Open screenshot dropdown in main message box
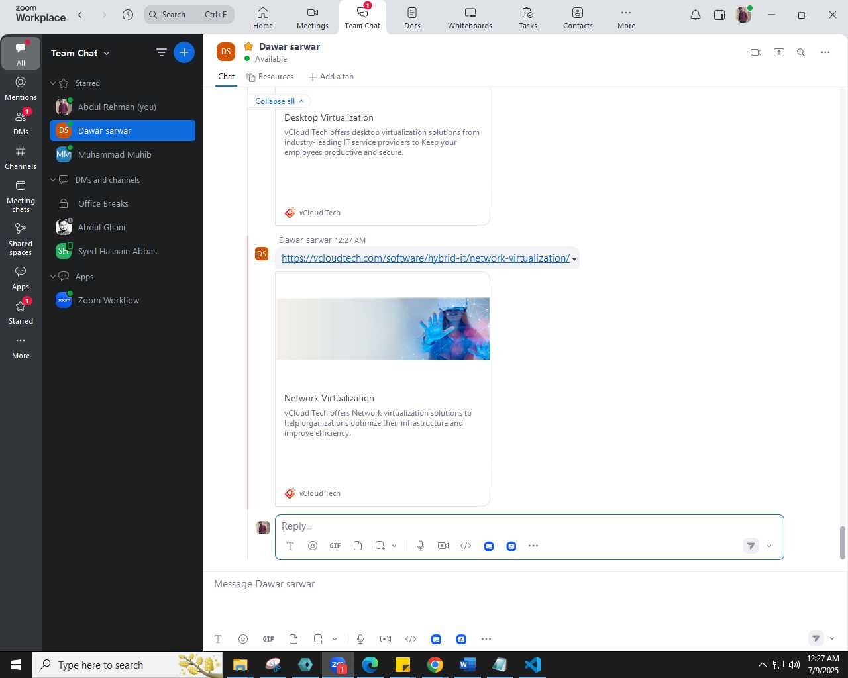The image size is (848, 678). [335, 639]
